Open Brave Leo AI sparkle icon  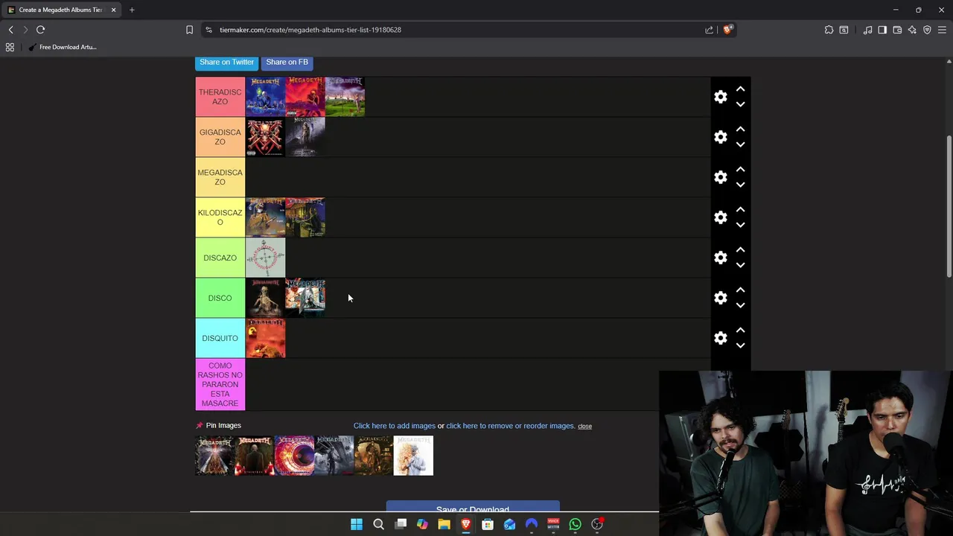click(912, 30)
